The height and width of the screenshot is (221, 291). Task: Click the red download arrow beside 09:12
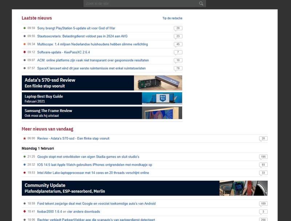[x=24, y=52]
